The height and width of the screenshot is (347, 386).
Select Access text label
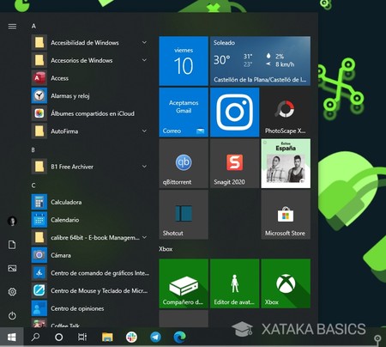coord(59,78)
